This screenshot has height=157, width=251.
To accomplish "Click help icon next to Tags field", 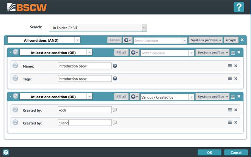I will [x=115, y=78].
